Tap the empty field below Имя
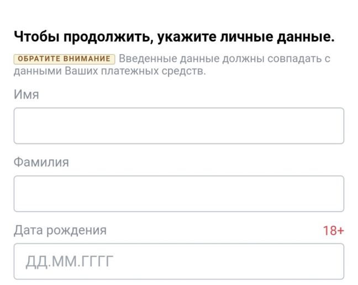358x285 pixels. (x=178, y=126)
